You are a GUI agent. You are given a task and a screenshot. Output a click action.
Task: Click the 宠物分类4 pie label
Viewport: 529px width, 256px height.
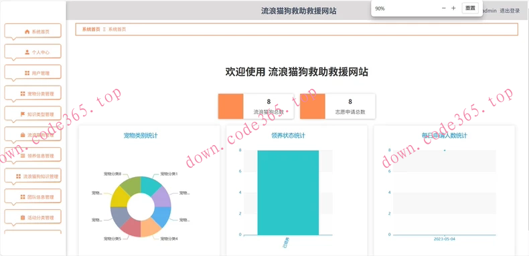(x=169, y=239)
